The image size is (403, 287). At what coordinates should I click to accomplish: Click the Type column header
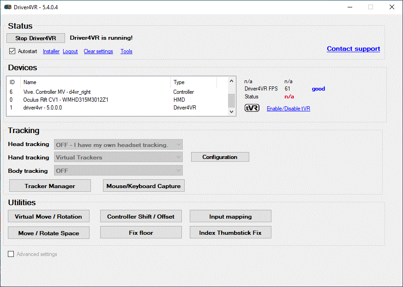[x=193, y=82]
